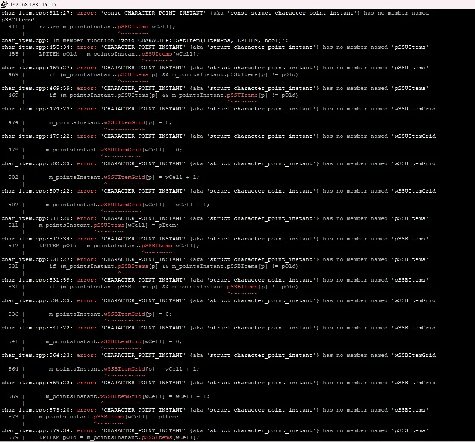The height and width of the screenshot is (442, 475).
Task: Click red wSSBItemGrid on code line 541
Action: click(x=121, y=341)
